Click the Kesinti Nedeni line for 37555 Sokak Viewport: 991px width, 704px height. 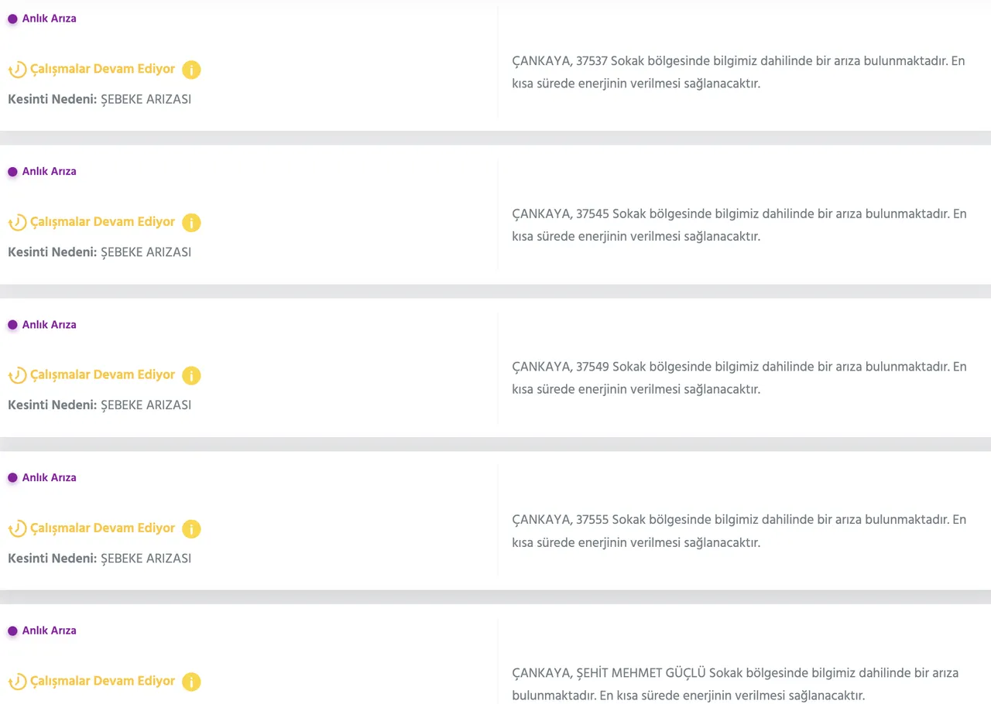(x=99, y=559)
